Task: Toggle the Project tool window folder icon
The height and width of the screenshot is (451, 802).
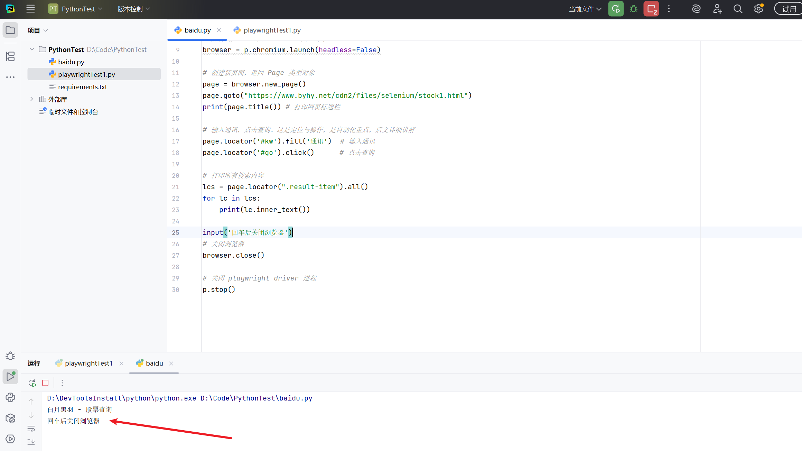Action: coord(10,30)
